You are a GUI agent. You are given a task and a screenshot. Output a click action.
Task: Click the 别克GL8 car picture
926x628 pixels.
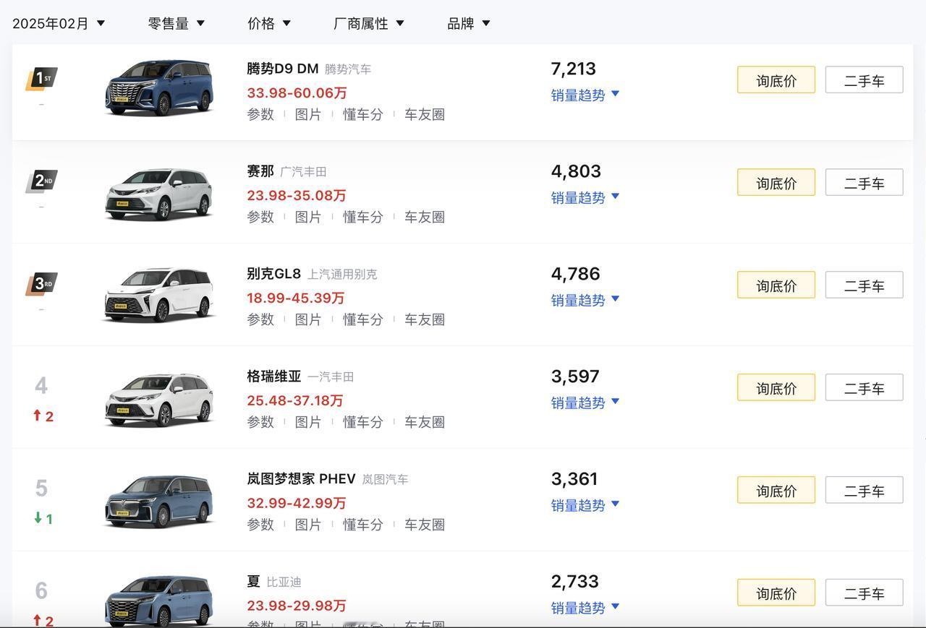coord(159,294)
